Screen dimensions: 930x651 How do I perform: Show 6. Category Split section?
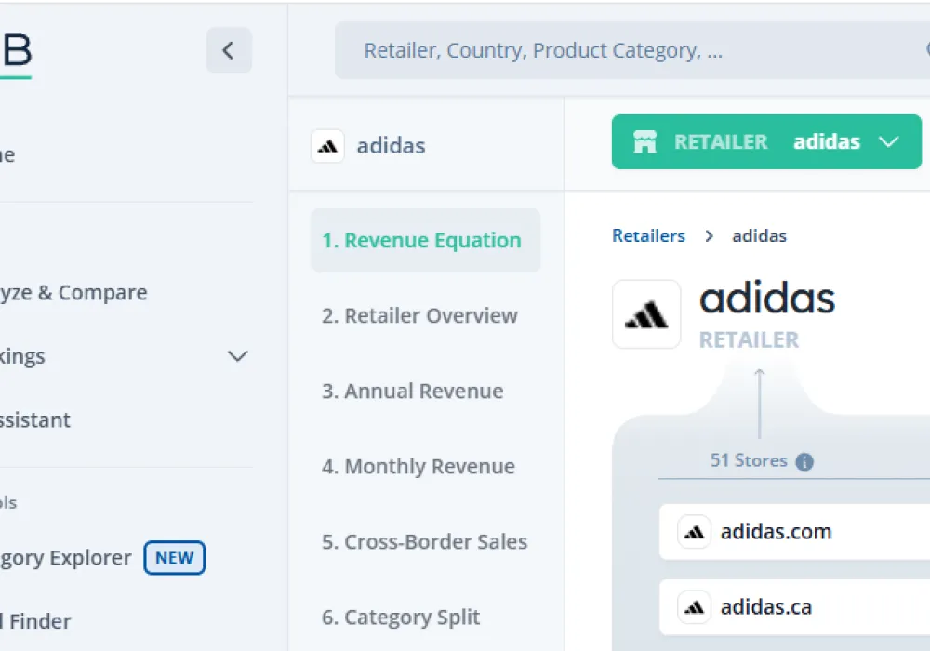401,618
